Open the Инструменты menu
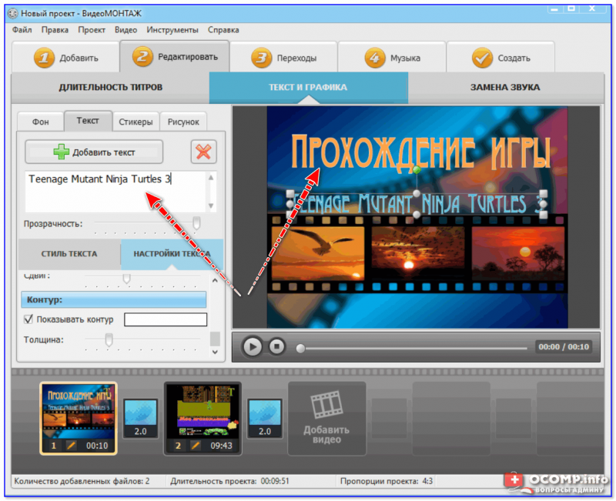Image resolution: width=616 pixels, height=501 pixels. pos(172,30)
